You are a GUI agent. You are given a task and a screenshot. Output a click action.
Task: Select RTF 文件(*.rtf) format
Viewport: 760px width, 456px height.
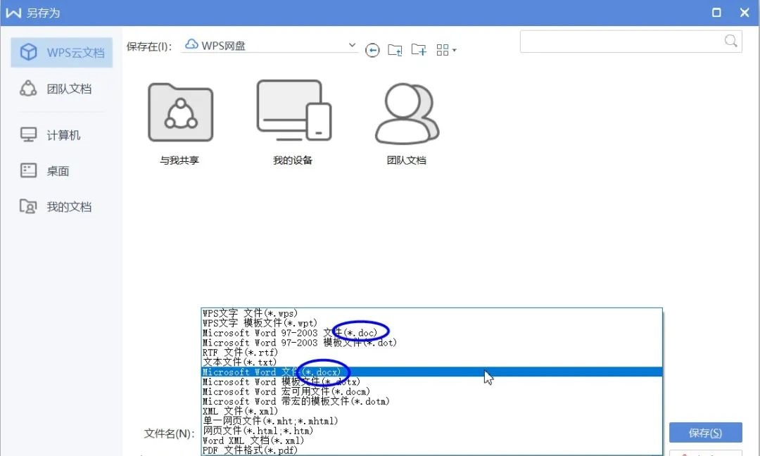coord(431,353)
